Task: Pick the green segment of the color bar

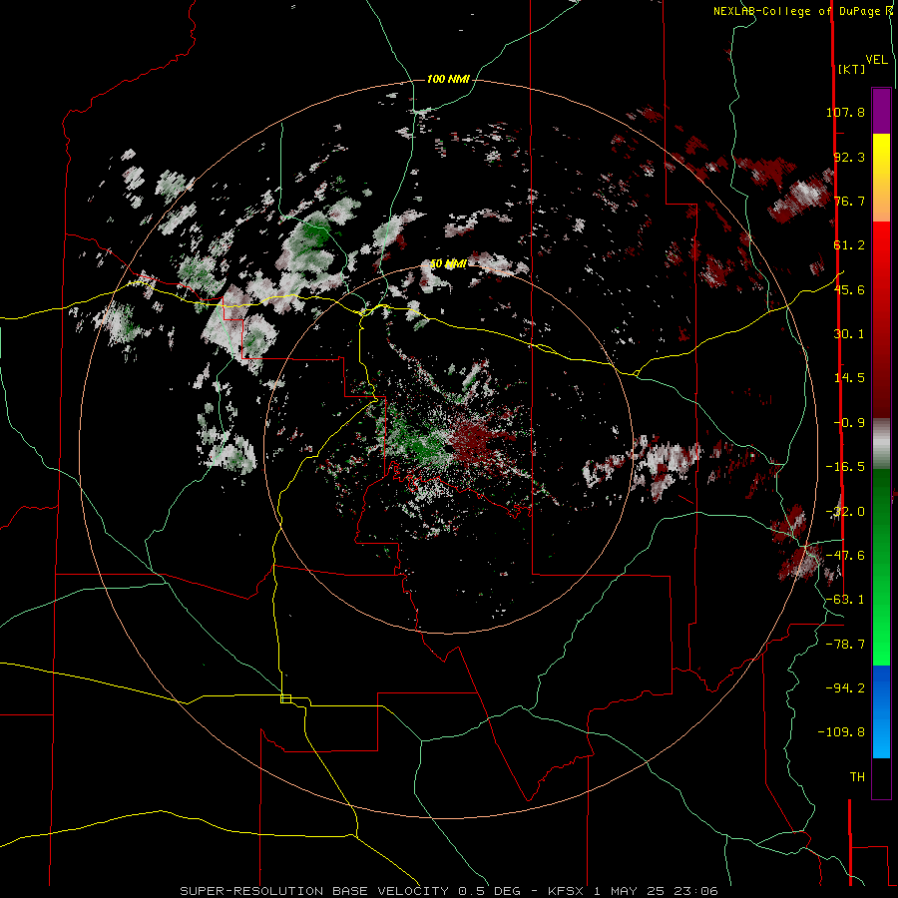Action: click(x=881, y=567)
